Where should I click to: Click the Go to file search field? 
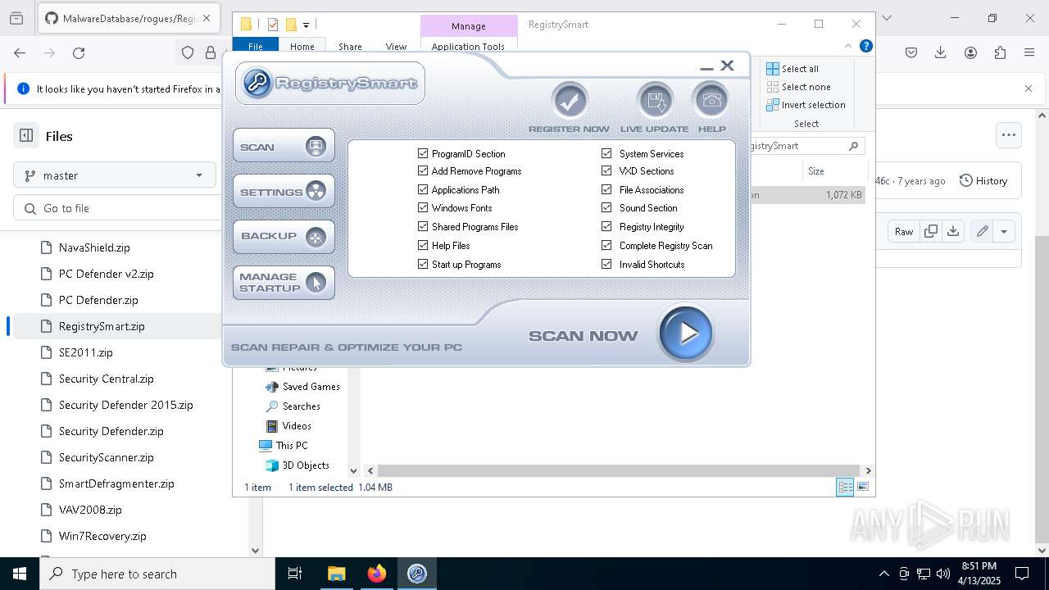(123, 208)
